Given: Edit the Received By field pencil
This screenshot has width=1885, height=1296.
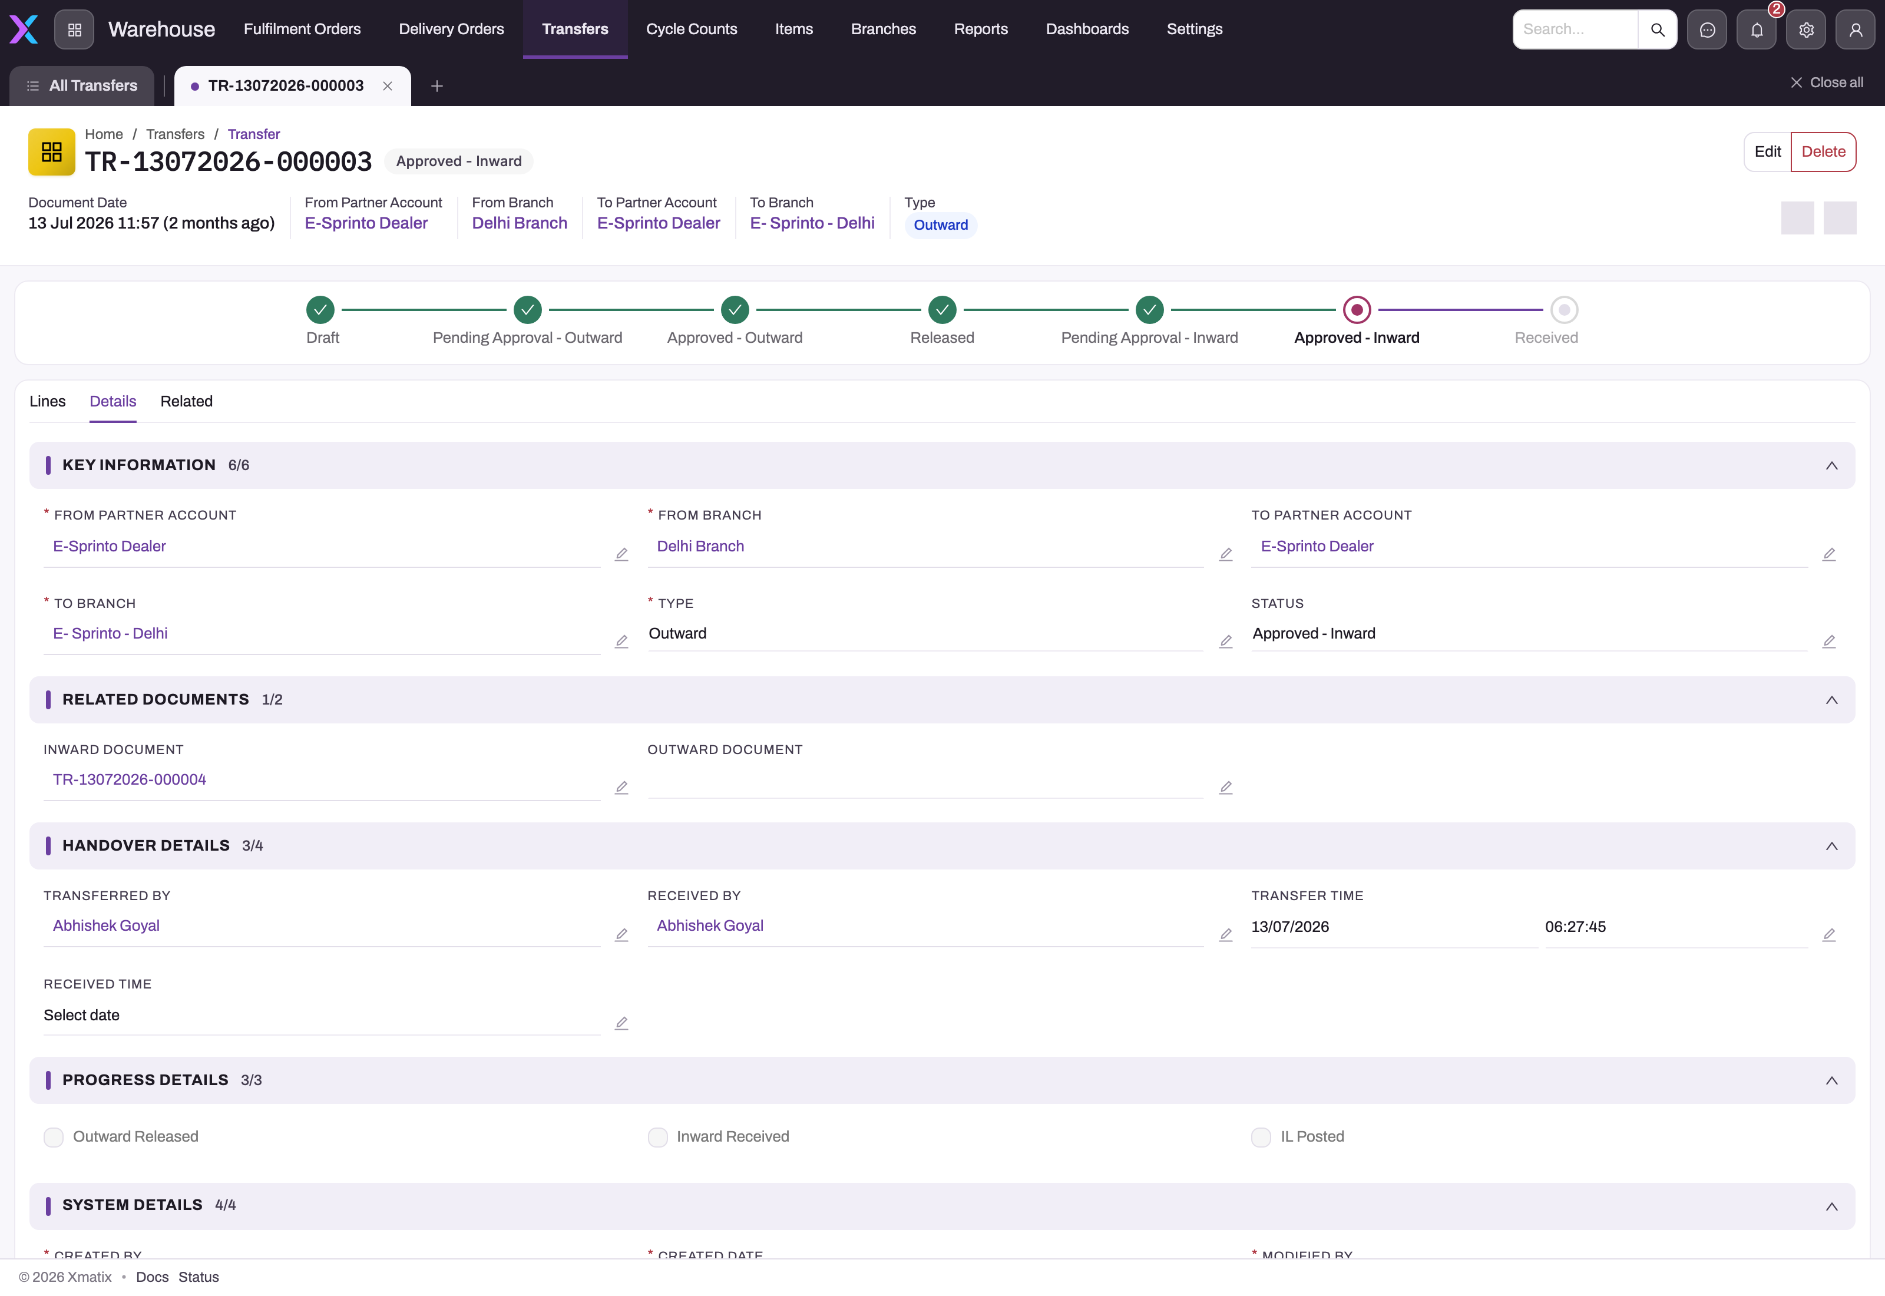Looking at the screenshot, I should tap(1225, 935).
